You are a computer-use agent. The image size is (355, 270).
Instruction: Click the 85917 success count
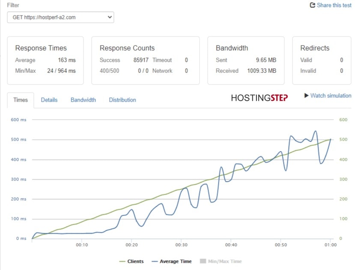point(141,60)
